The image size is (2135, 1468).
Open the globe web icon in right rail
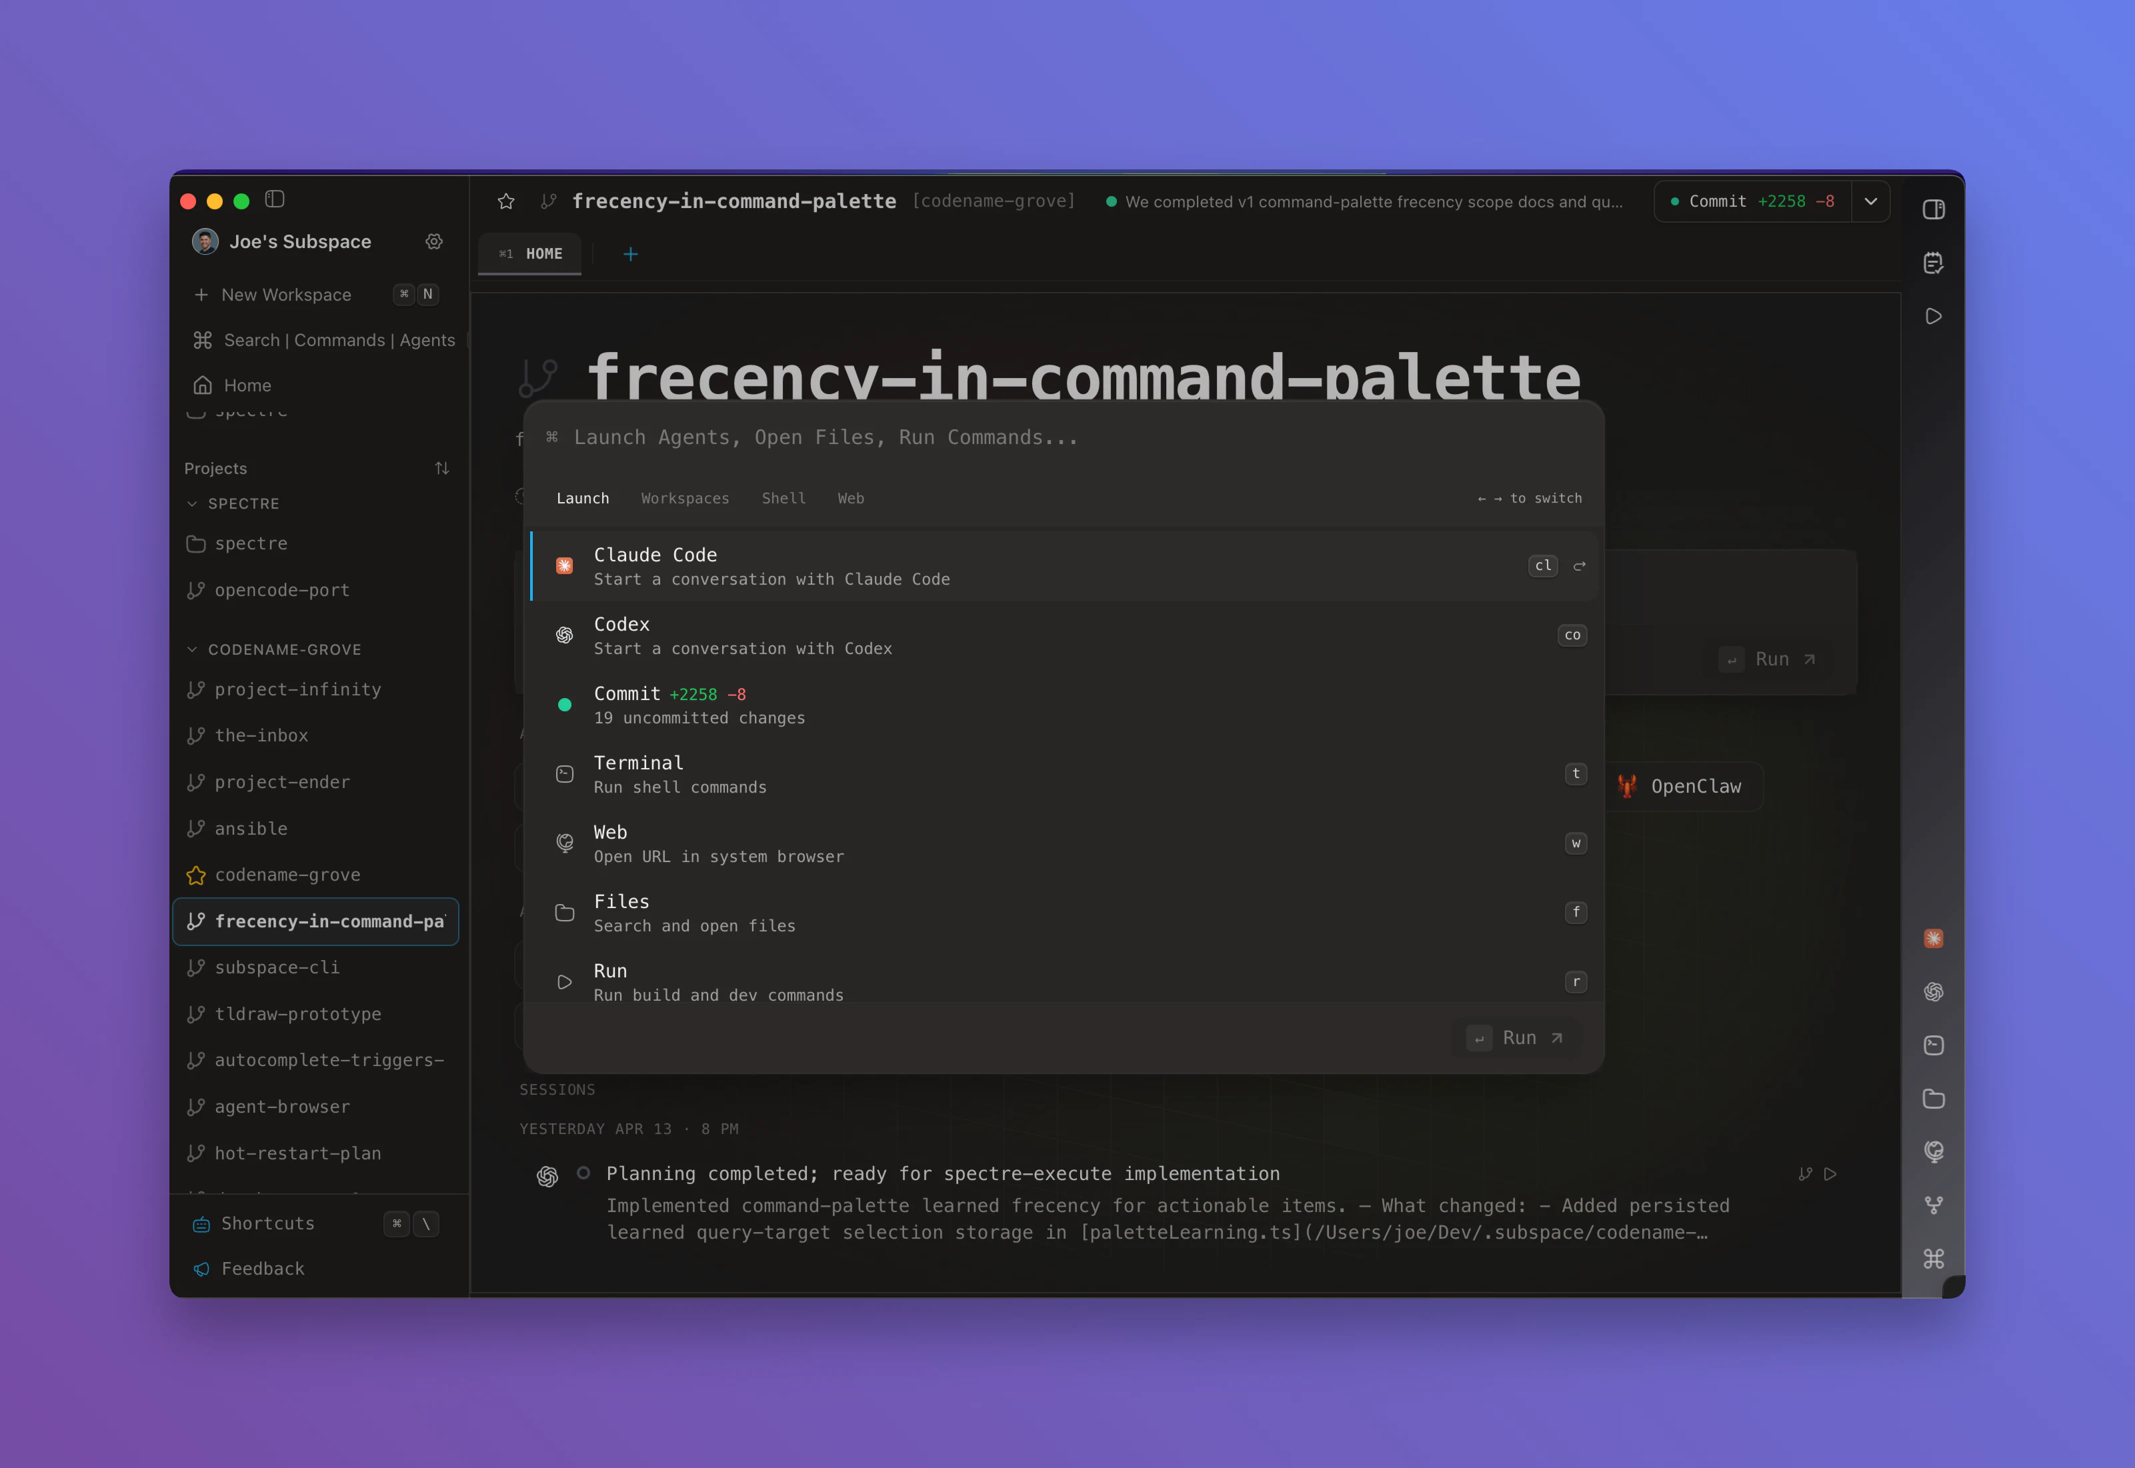(x=1932, y=1151)
